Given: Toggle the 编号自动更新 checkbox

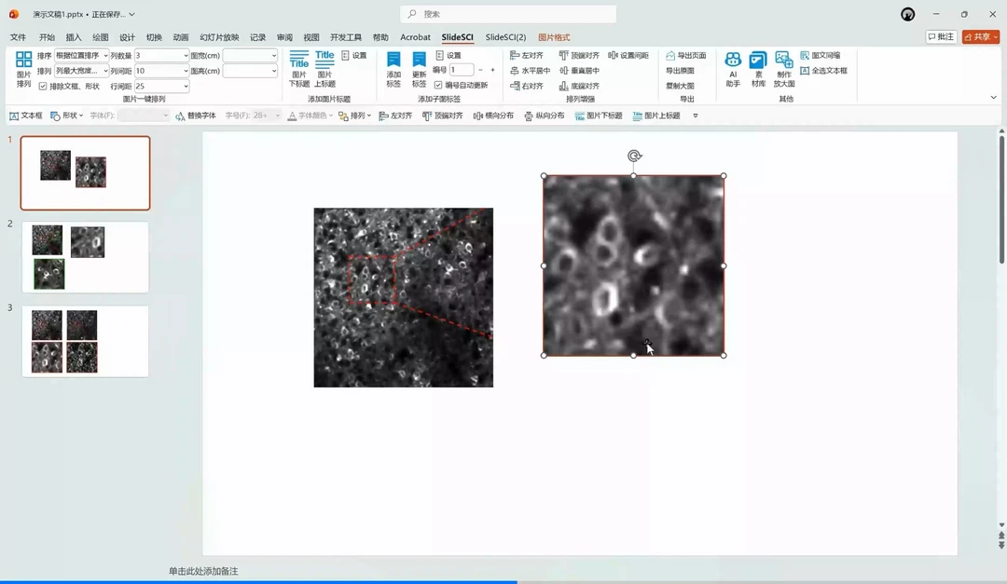Looking at the screenshot, I should (x=438, y=85).
